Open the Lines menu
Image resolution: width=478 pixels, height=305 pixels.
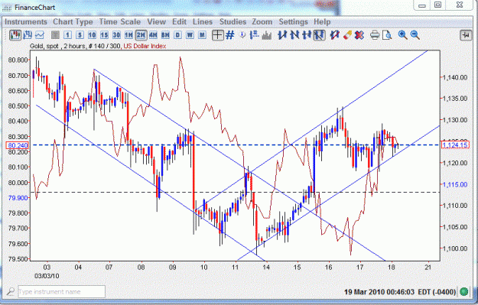pyautogui.click(x=203, y=22)
